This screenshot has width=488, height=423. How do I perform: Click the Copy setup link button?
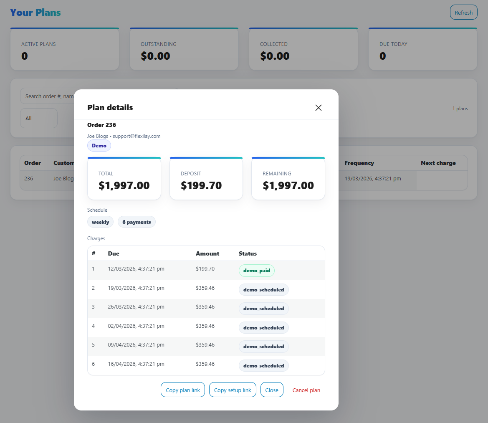click(233, 390)
